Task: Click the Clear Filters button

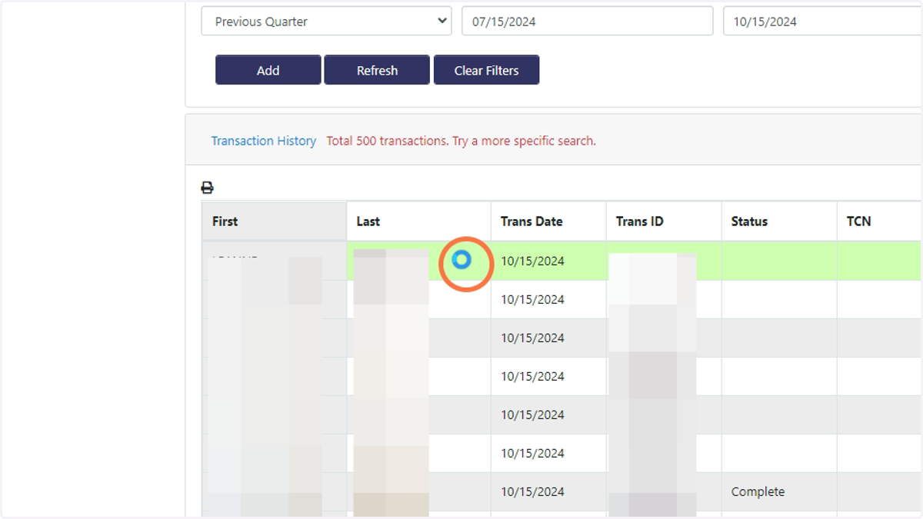Action: [x=486, y=70]
